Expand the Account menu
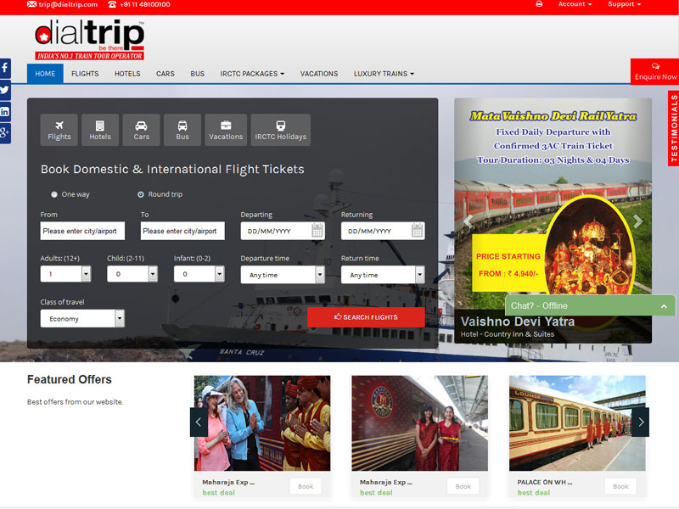The image size is (679, 509). point(575,4)
